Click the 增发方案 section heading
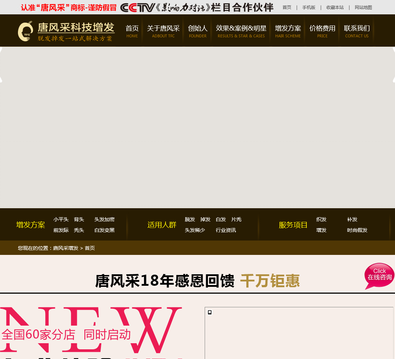The width and height of the screenshot is (395, 359). click(31, 225)
